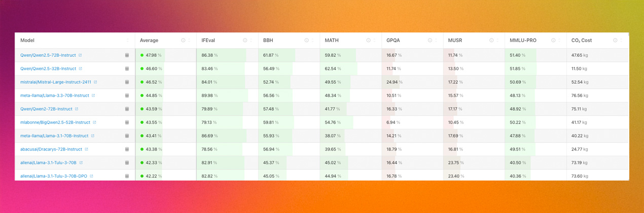Click the MMLU-PRO sort arrows
Screen dimensions: 644x213
[x=559, y=41]
